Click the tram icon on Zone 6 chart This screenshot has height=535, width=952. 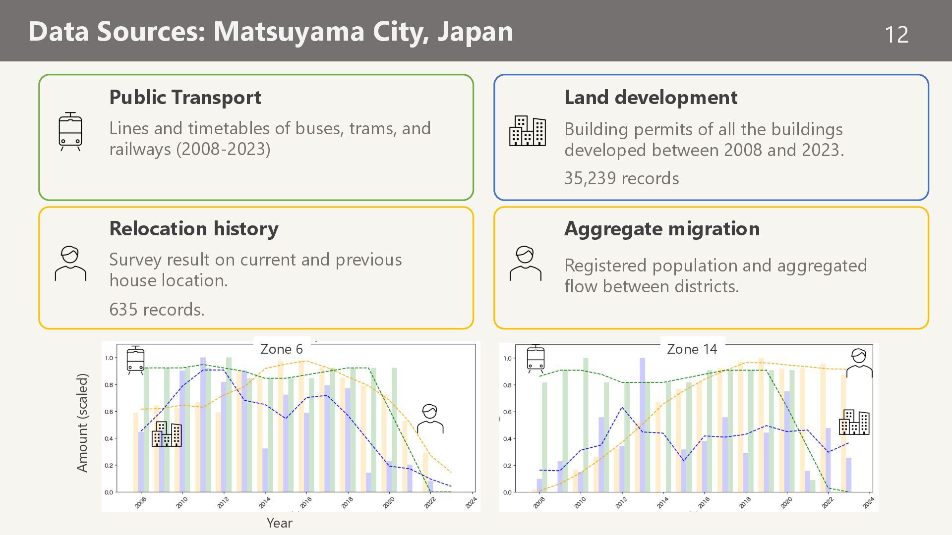[x=135, y=360]
